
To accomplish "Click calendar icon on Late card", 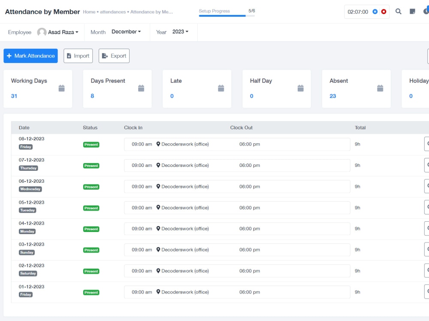I will point(221,88).
